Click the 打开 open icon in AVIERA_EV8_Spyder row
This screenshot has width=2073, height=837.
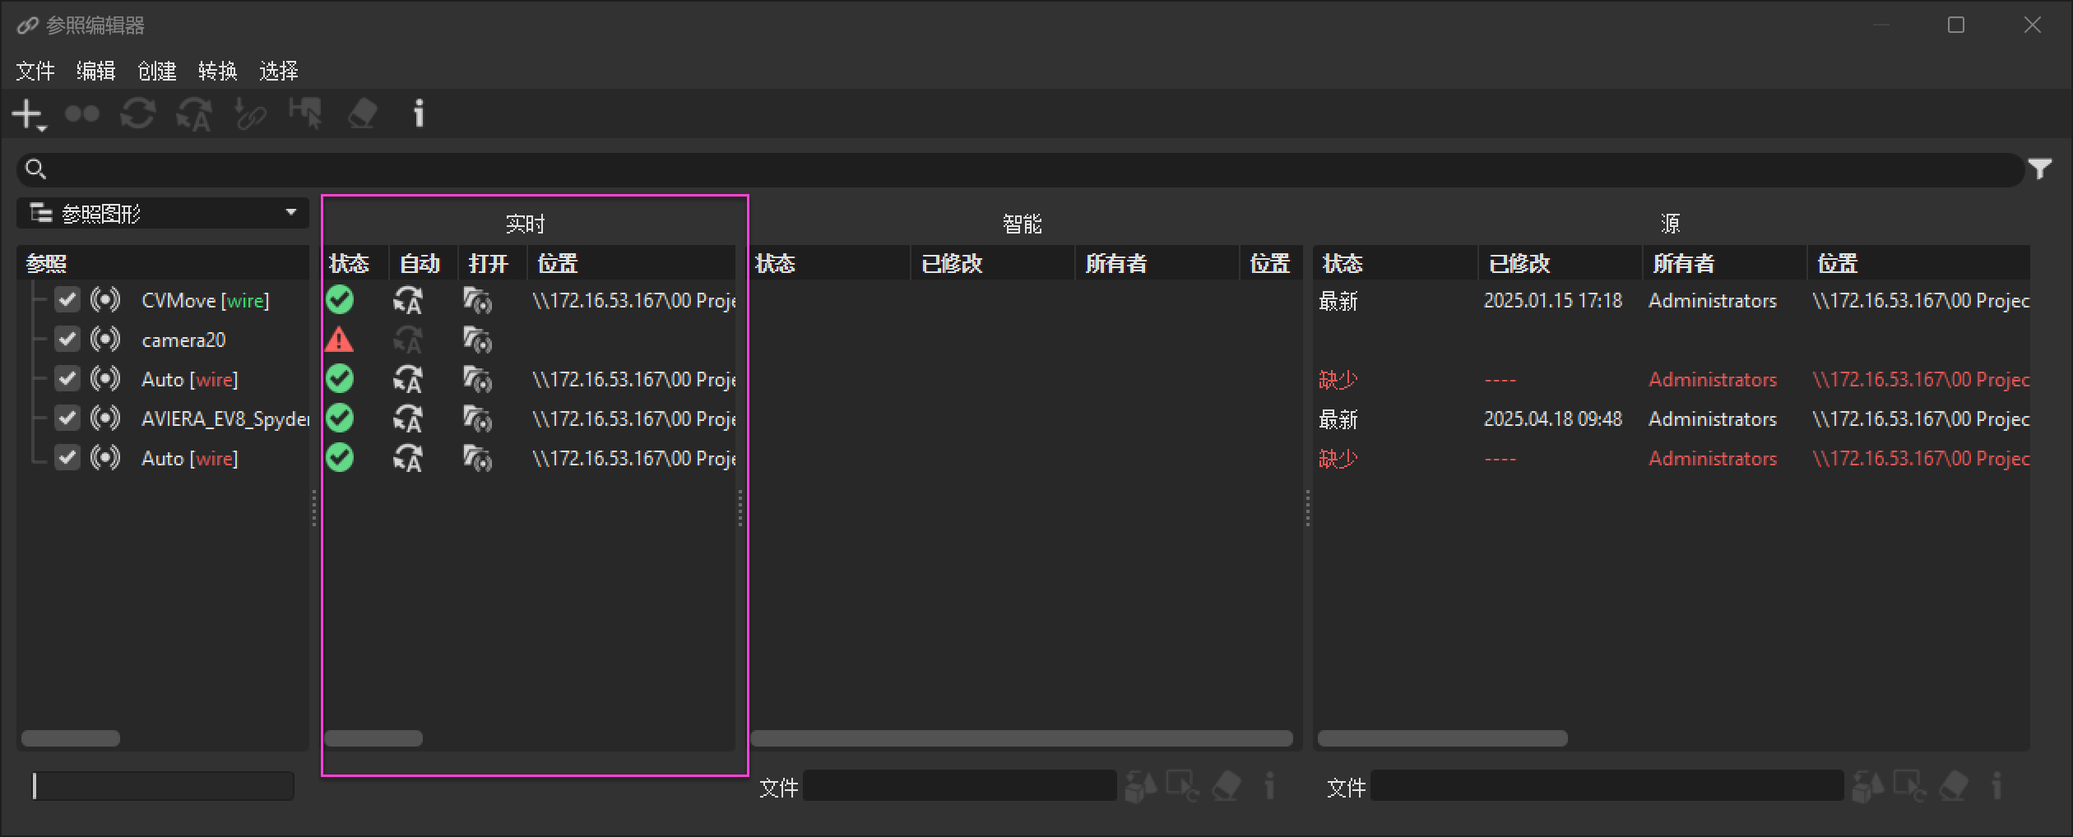coord(478,418)
